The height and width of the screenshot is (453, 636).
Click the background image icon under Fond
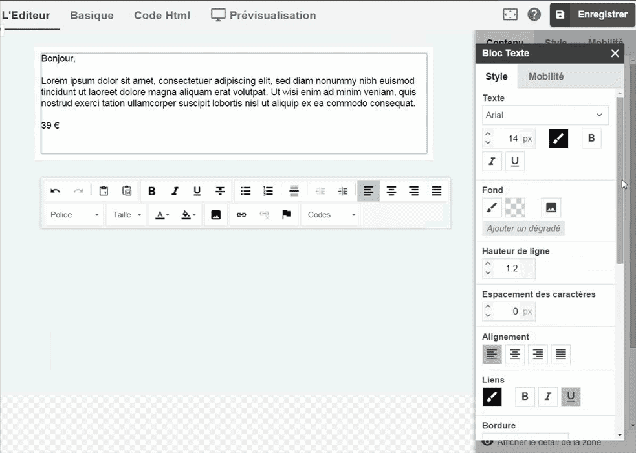point(551,207)
